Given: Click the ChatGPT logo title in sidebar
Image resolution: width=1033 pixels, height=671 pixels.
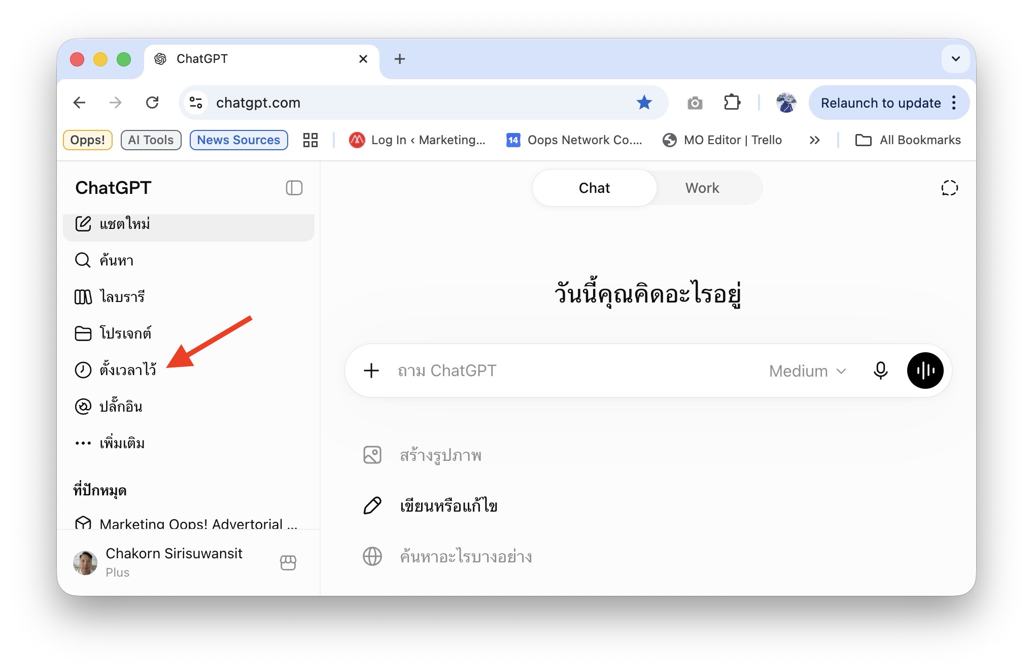Looking at the screenshot, I should tap(113, 188).
